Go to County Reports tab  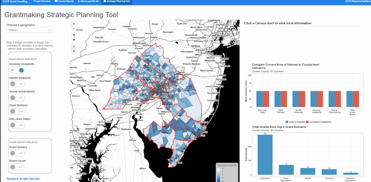(64, 1)
